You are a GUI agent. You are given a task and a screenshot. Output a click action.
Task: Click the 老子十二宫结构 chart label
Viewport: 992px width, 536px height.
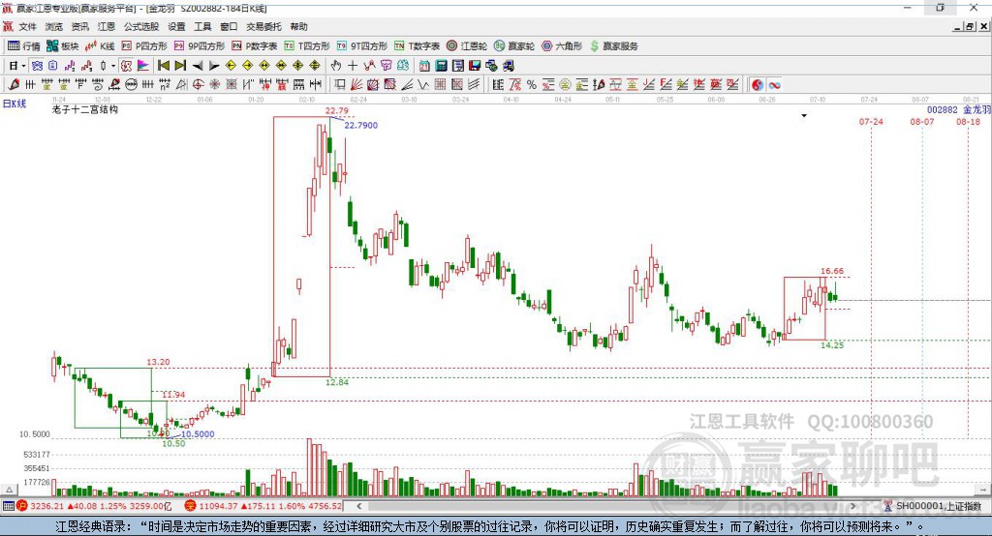[85, 109]
